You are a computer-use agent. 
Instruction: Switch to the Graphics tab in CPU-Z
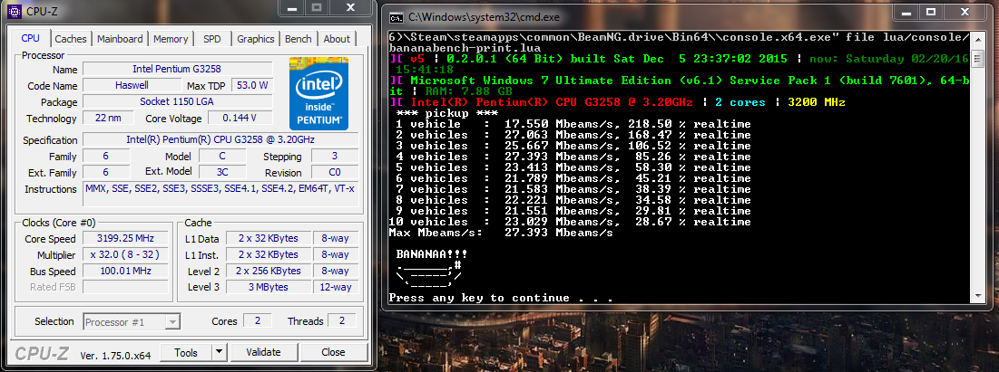(x=256, y=39)
